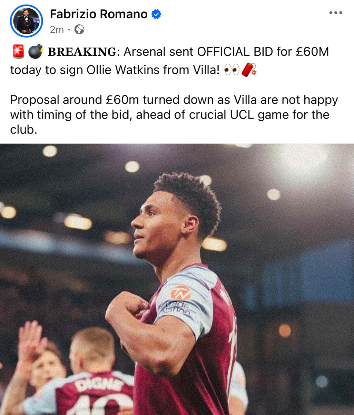Click the bold BREAKING word
The image size is (354, 415).
(x=82, y=52)
